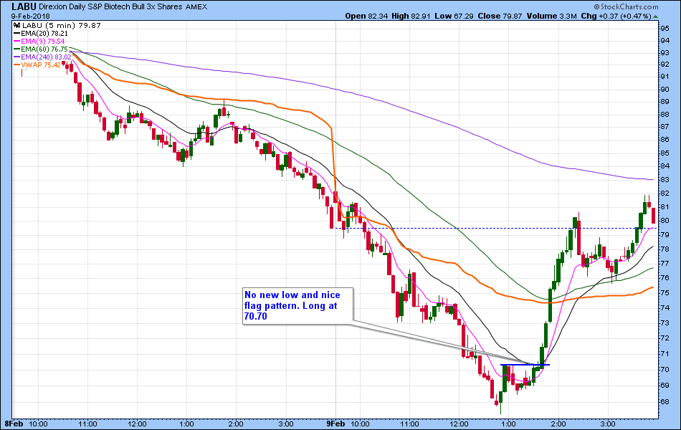
Task: Click the solid blue 70.70 entry line on chart
Action: [x=525, y=364]
